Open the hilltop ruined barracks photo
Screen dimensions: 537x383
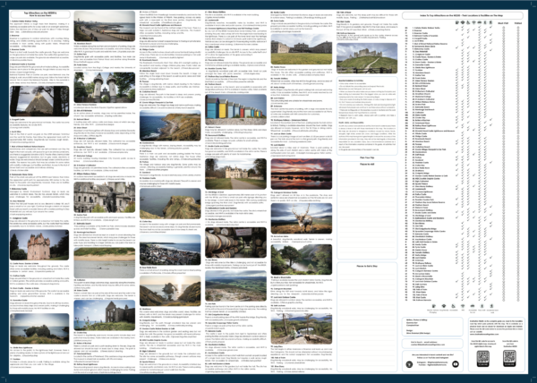(x=367, y=58)
